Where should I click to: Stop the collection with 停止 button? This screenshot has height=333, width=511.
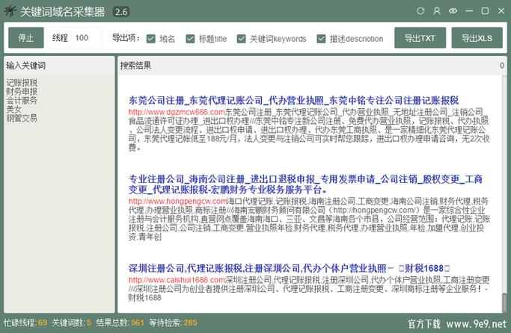[x=26, y=38]
